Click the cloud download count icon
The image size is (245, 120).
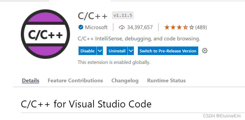point(122,28)
